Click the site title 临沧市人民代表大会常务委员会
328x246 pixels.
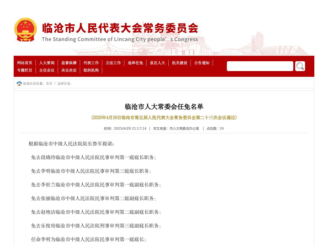pos(120,28)
